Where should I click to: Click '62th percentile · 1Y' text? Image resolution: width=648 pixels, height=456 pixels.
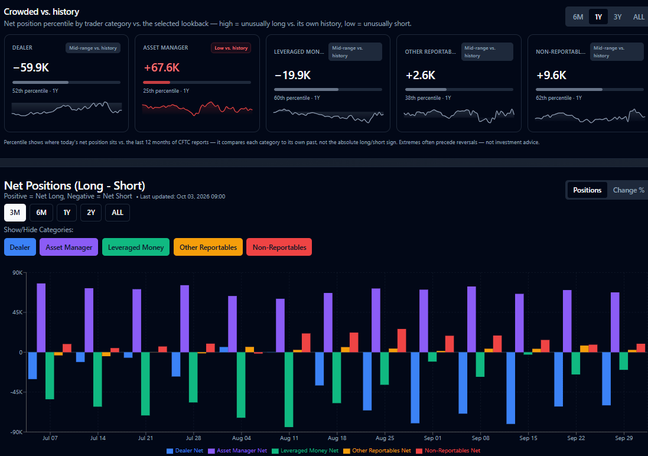tap(559, 98)
